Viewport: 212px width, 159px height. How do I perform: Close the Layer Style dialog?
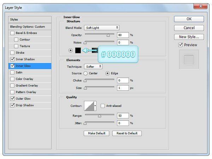click(x=201, y=6)
